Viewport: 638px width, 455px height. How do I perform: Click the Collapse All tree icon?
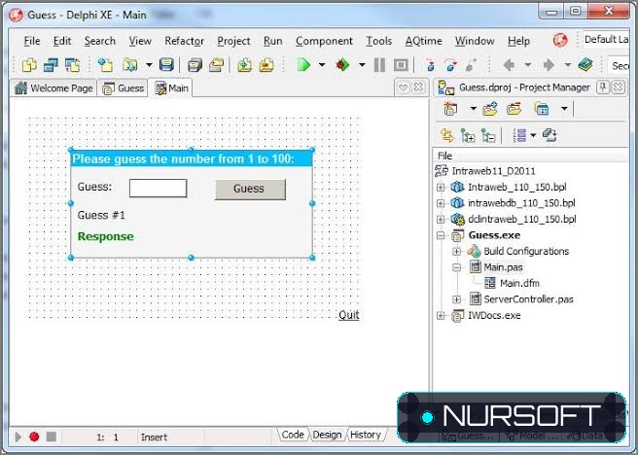488,135
